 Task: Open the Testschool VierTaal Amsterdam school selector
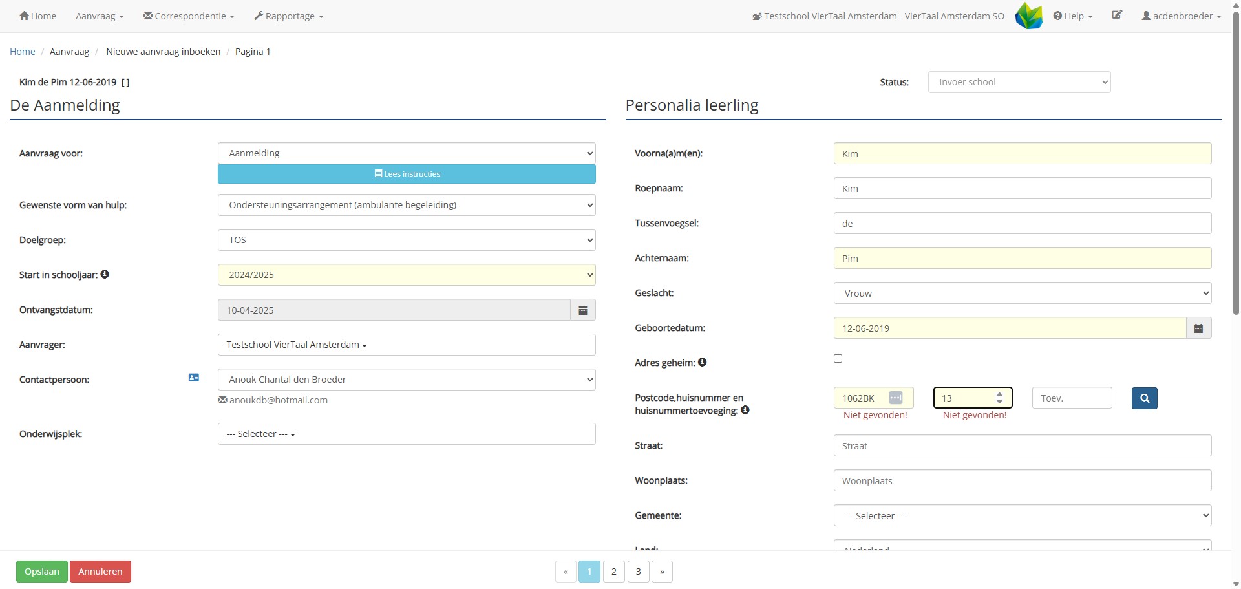tap(878, 16)
